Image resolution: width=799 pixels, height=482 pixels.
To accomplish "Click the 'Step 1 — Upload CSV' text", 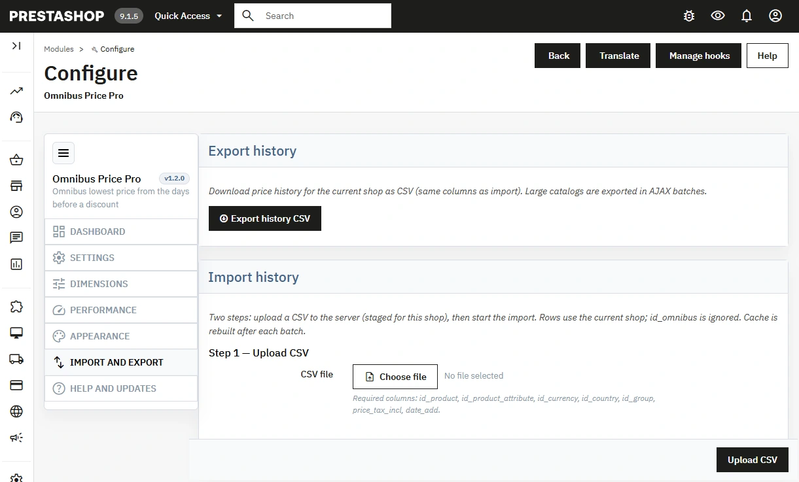I will point(258,353).
